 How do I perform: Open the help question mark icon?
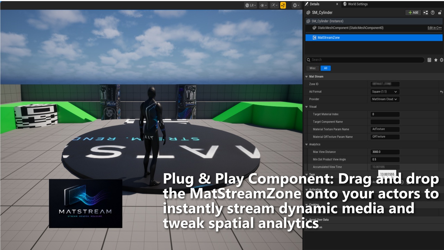click(x=433, y=12)
